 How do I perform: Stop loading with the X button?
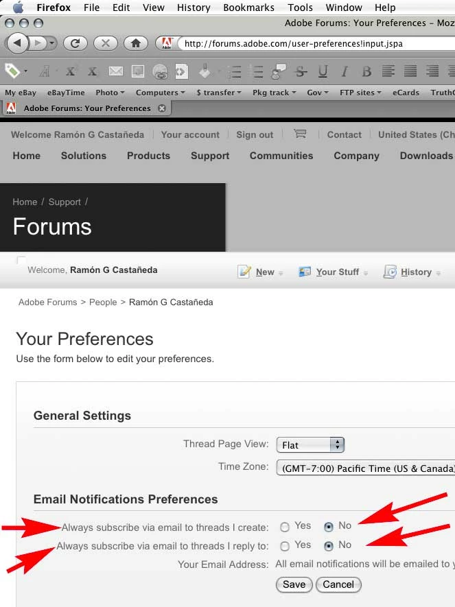pos(105,43)
